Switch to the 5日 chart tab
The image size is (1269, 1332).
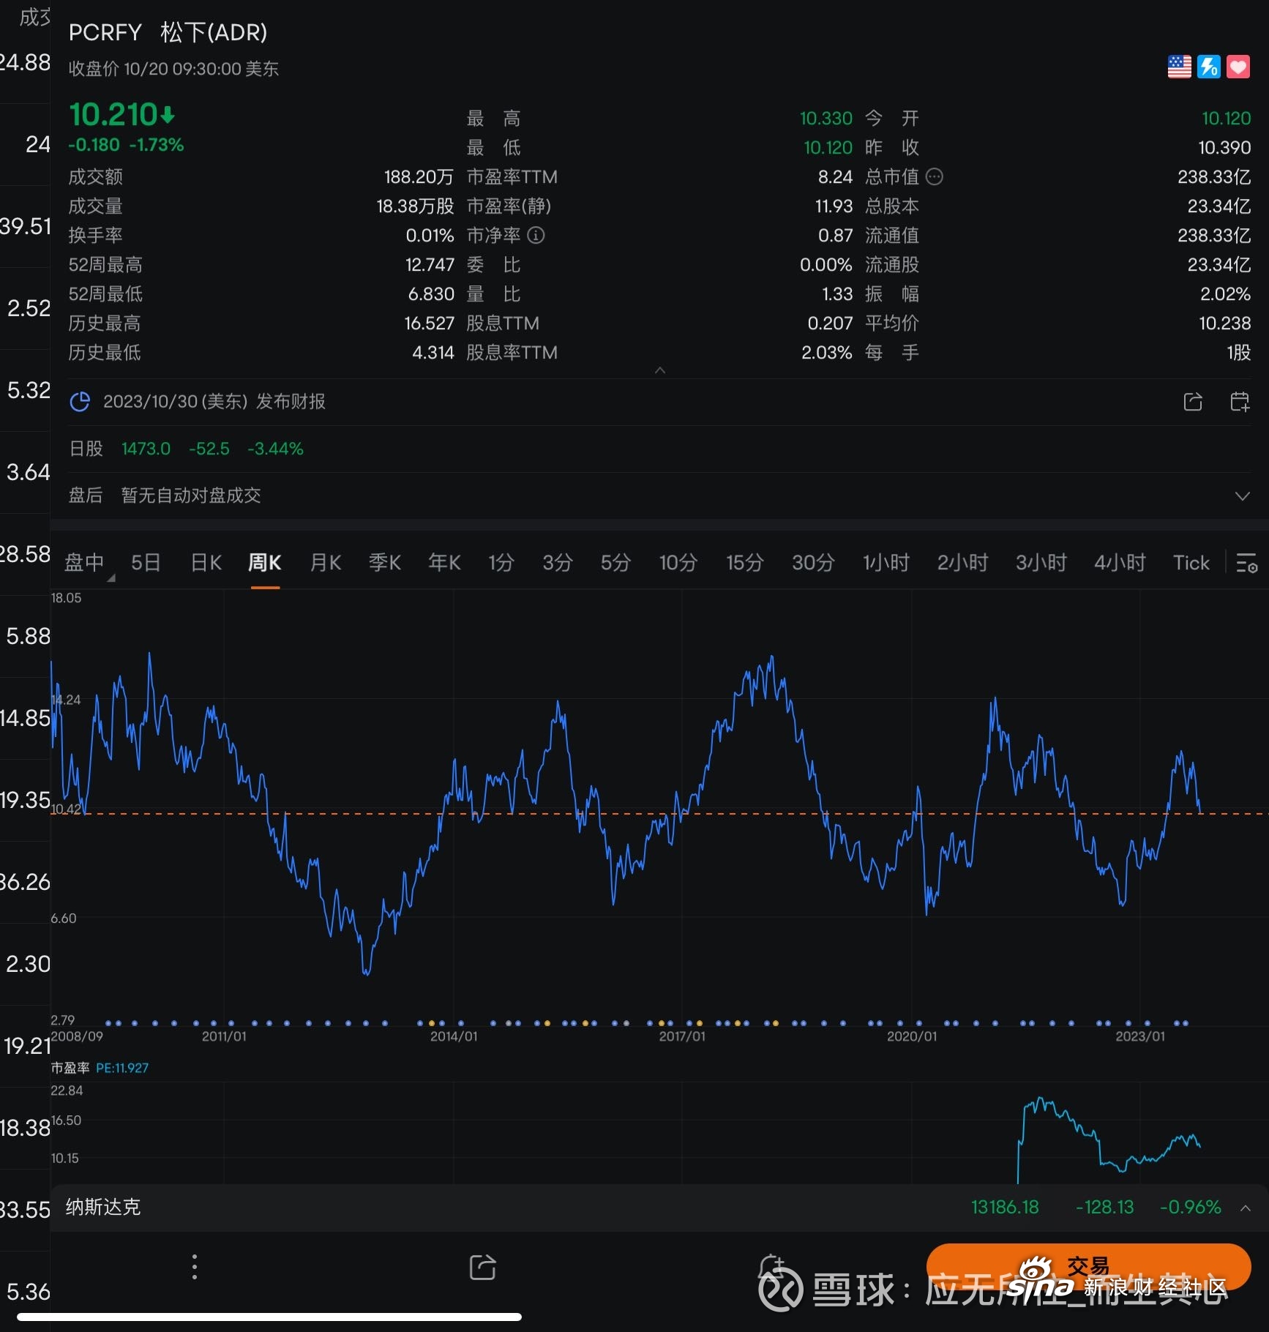point(146,563)
